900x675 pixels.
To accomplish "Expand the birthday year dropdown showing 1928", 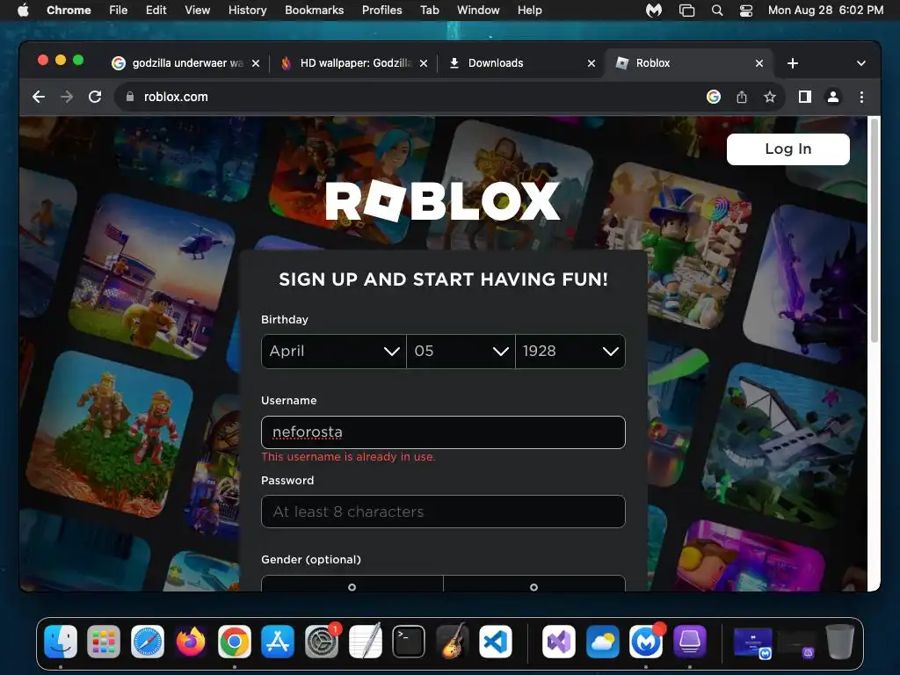I will coord(570,352).
